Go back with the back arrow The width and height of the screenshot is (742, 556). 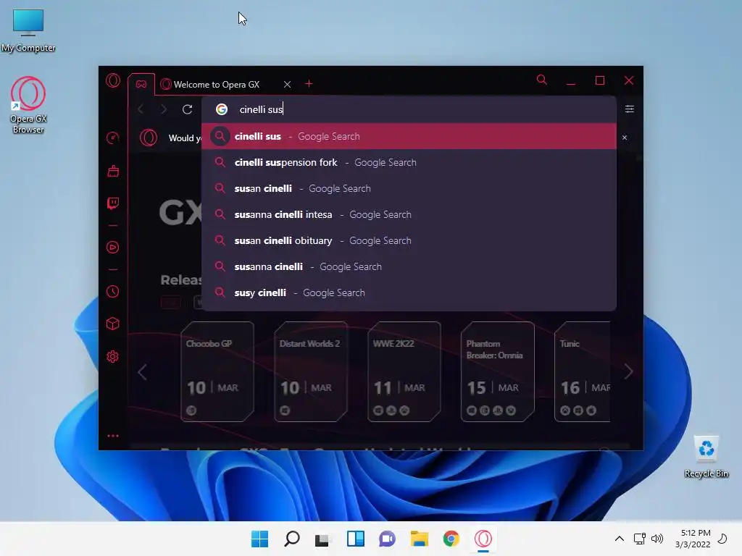click(141, 109)
